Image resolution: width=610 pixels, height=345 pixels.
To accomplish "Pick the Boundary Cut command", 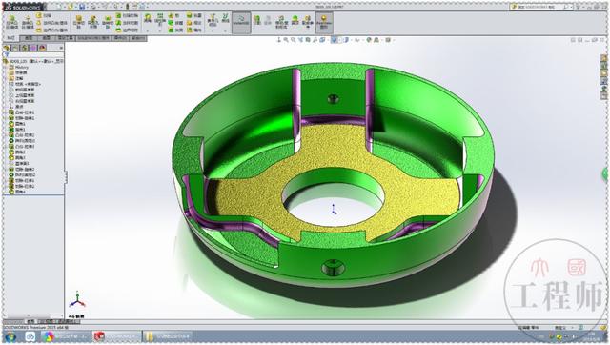I will 127,30.
